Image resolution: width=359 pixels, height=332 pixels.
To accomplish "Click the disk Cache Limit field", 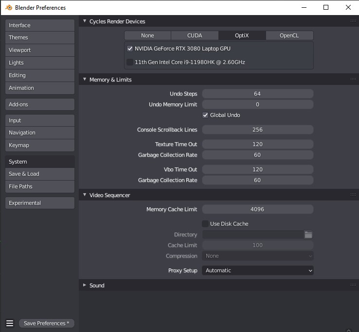I will (257, 245).
